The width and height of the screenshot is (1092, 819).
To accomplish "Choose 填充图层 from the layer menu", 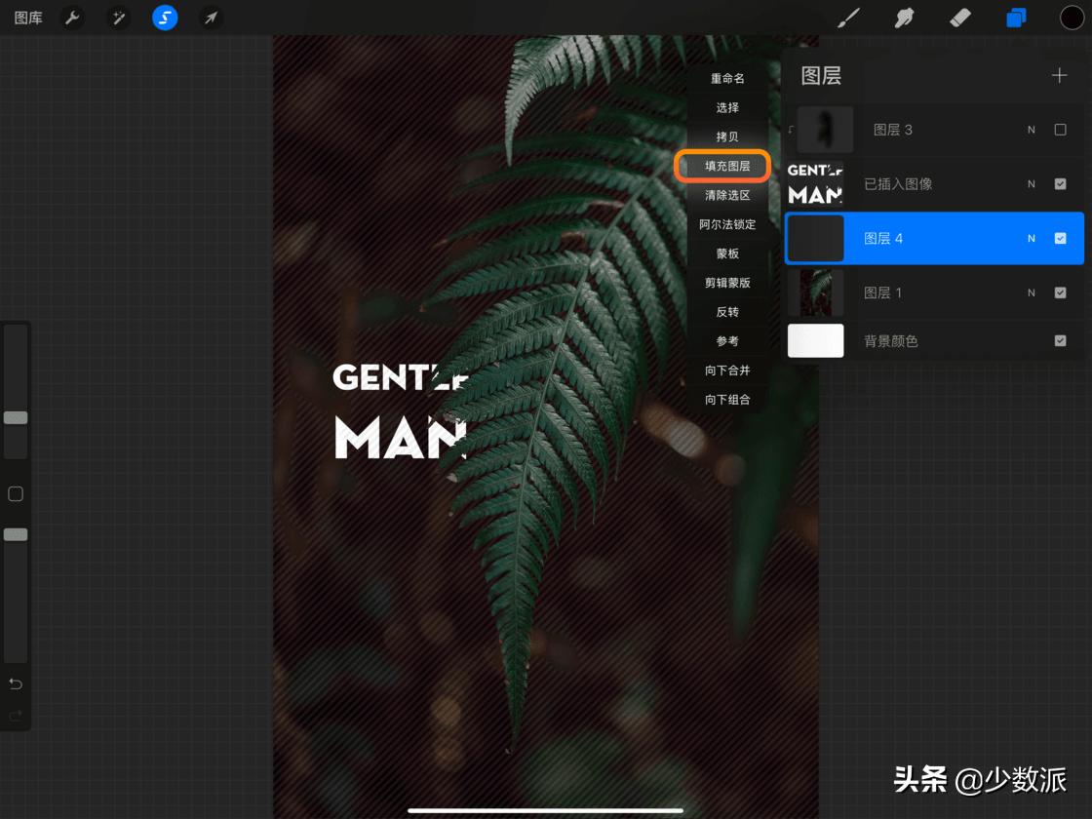I will pyautogui.click(x=727, y=167).
